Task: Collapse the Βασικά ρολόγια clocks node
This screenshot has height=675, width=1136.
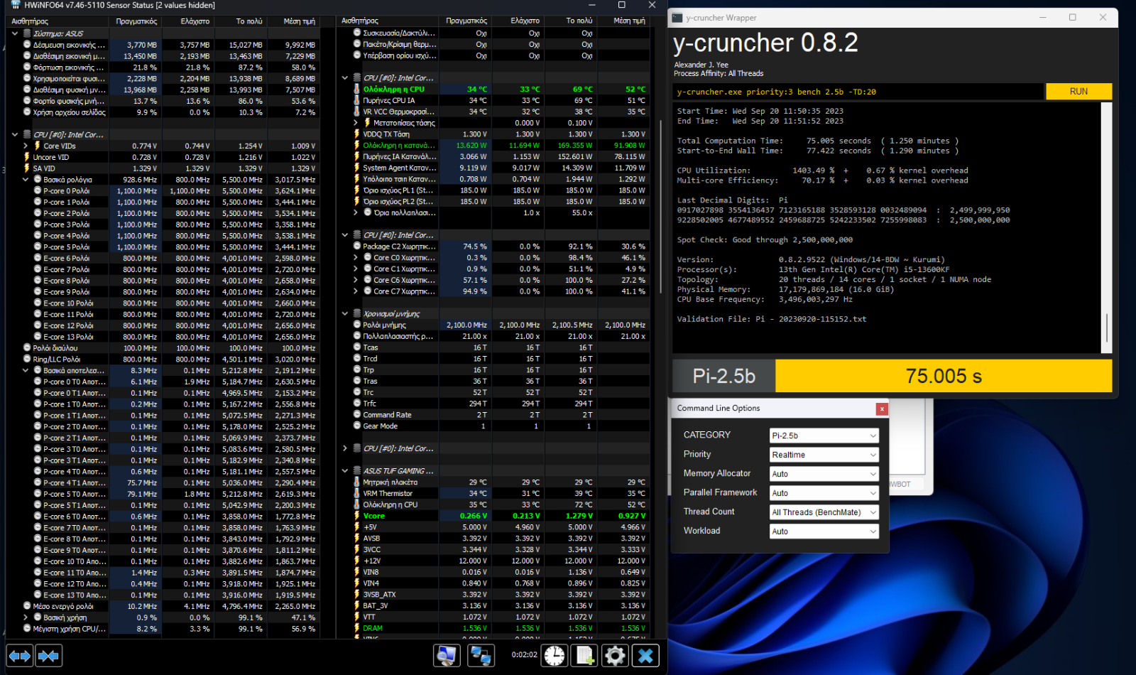Action: [26, 180]
